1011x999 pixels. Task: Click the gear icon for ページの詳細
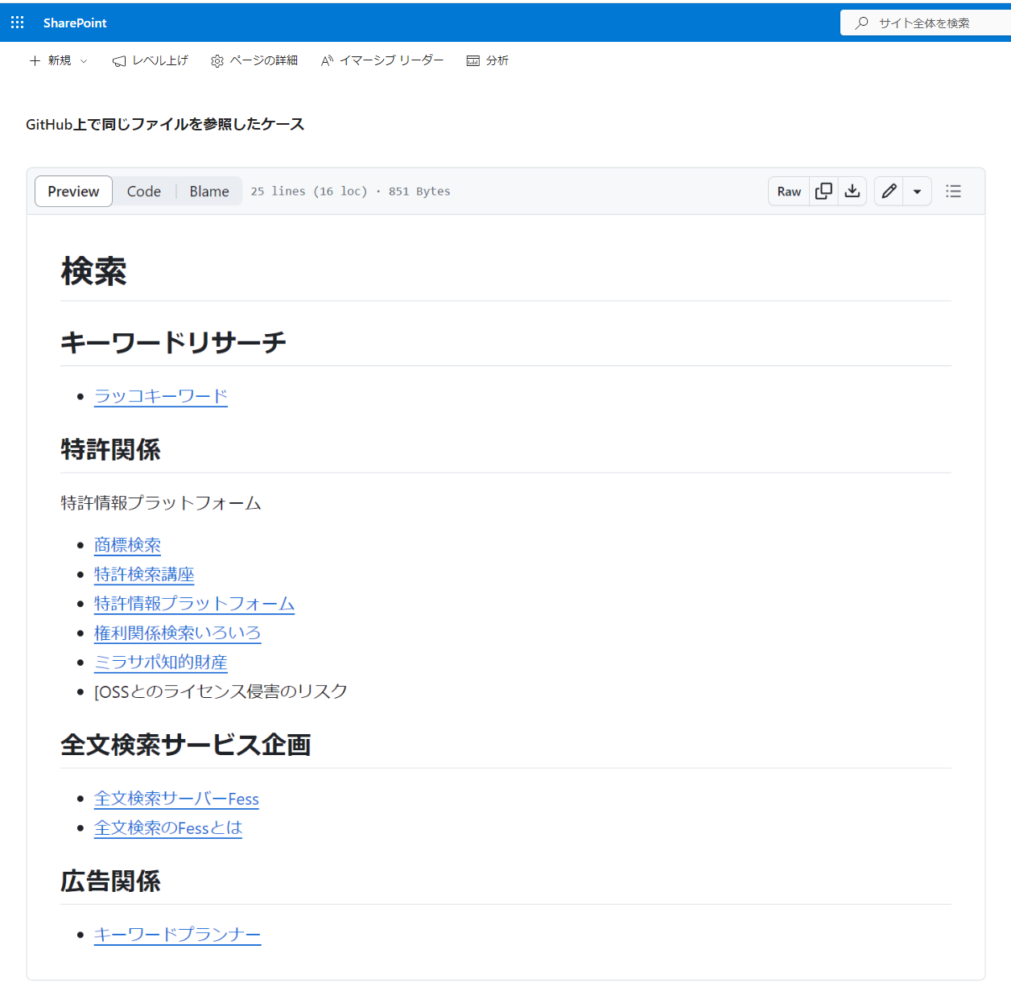(217, 61)
